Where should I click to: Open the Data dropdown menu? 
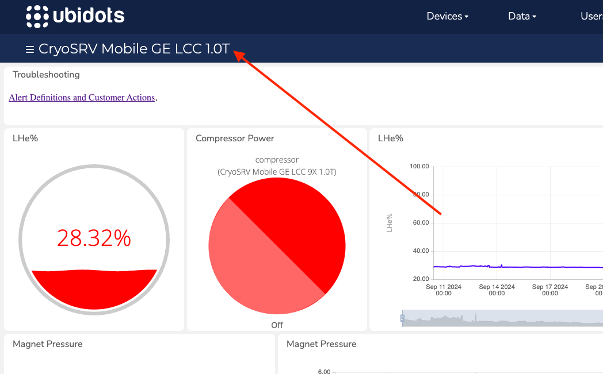pos(522,16)
